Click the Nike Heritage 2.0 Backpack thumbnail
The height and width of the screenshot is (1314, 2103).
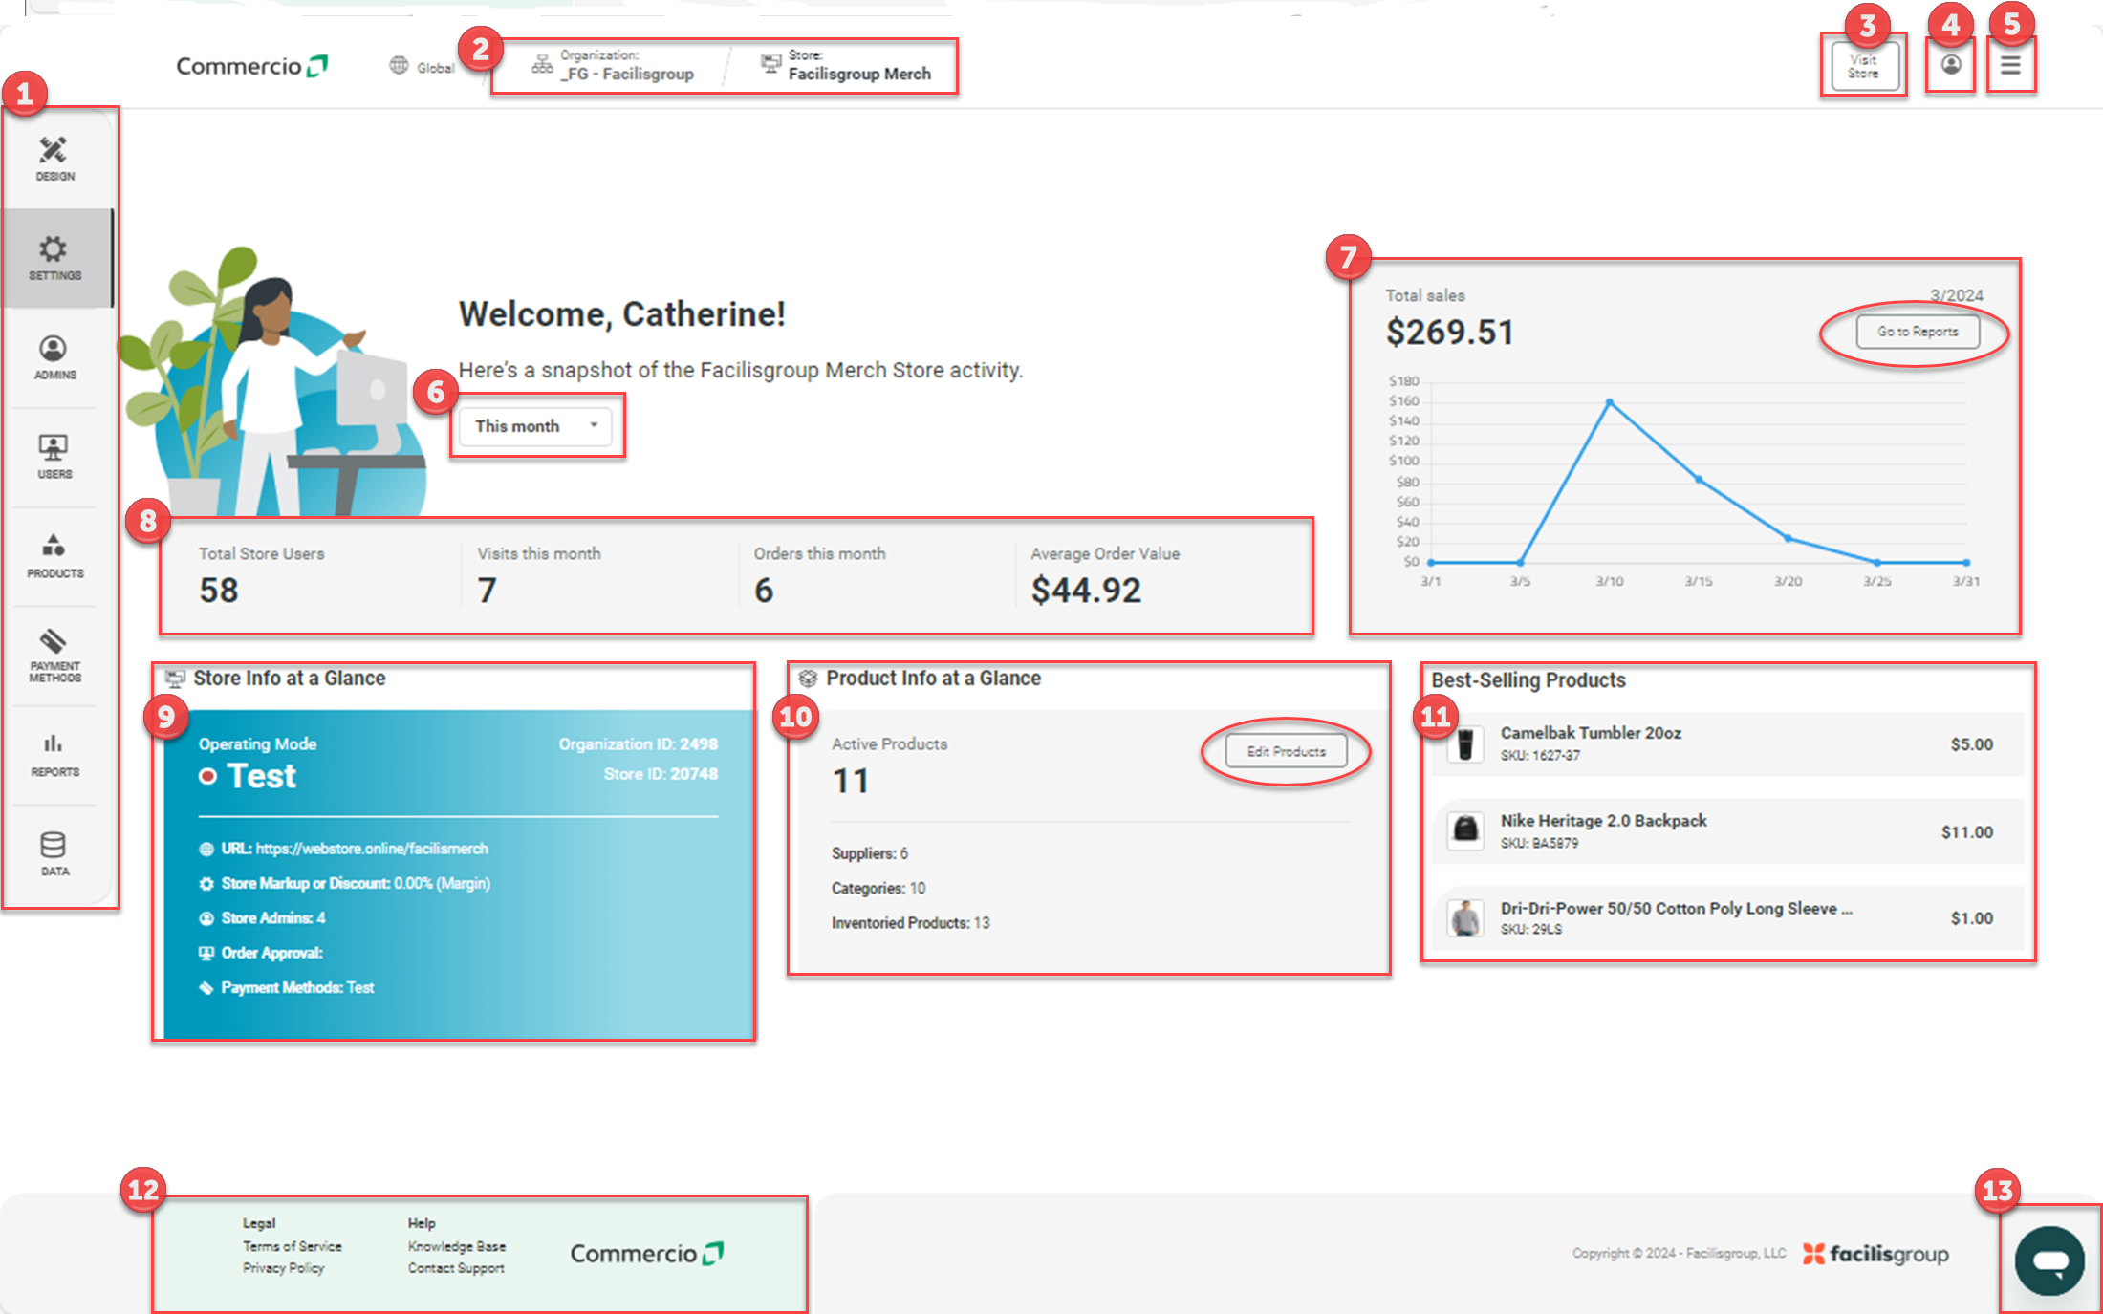click(1465, 830)
